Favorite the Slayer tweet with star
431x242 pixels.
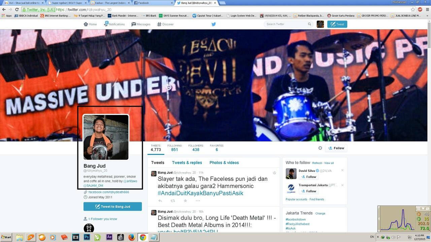[x=185, y=201]
